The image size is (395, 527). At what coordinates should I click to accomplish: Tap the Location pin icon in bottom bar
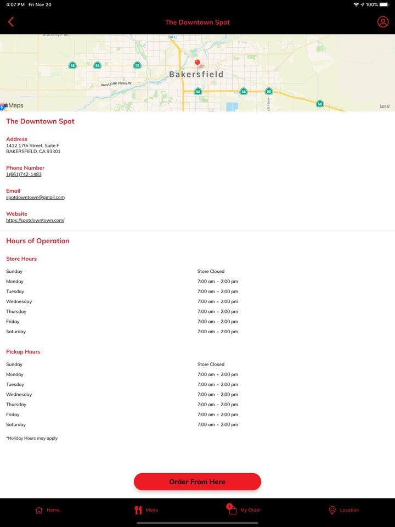click(332, 510)
